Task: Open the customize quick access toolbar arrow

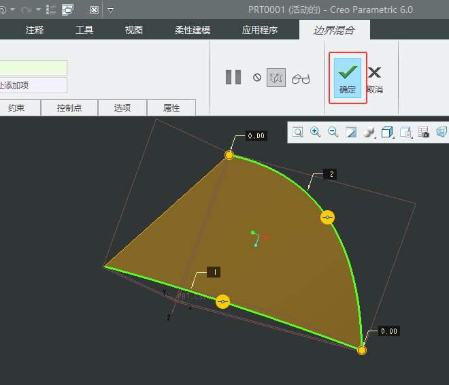Action: click(110, 10)
